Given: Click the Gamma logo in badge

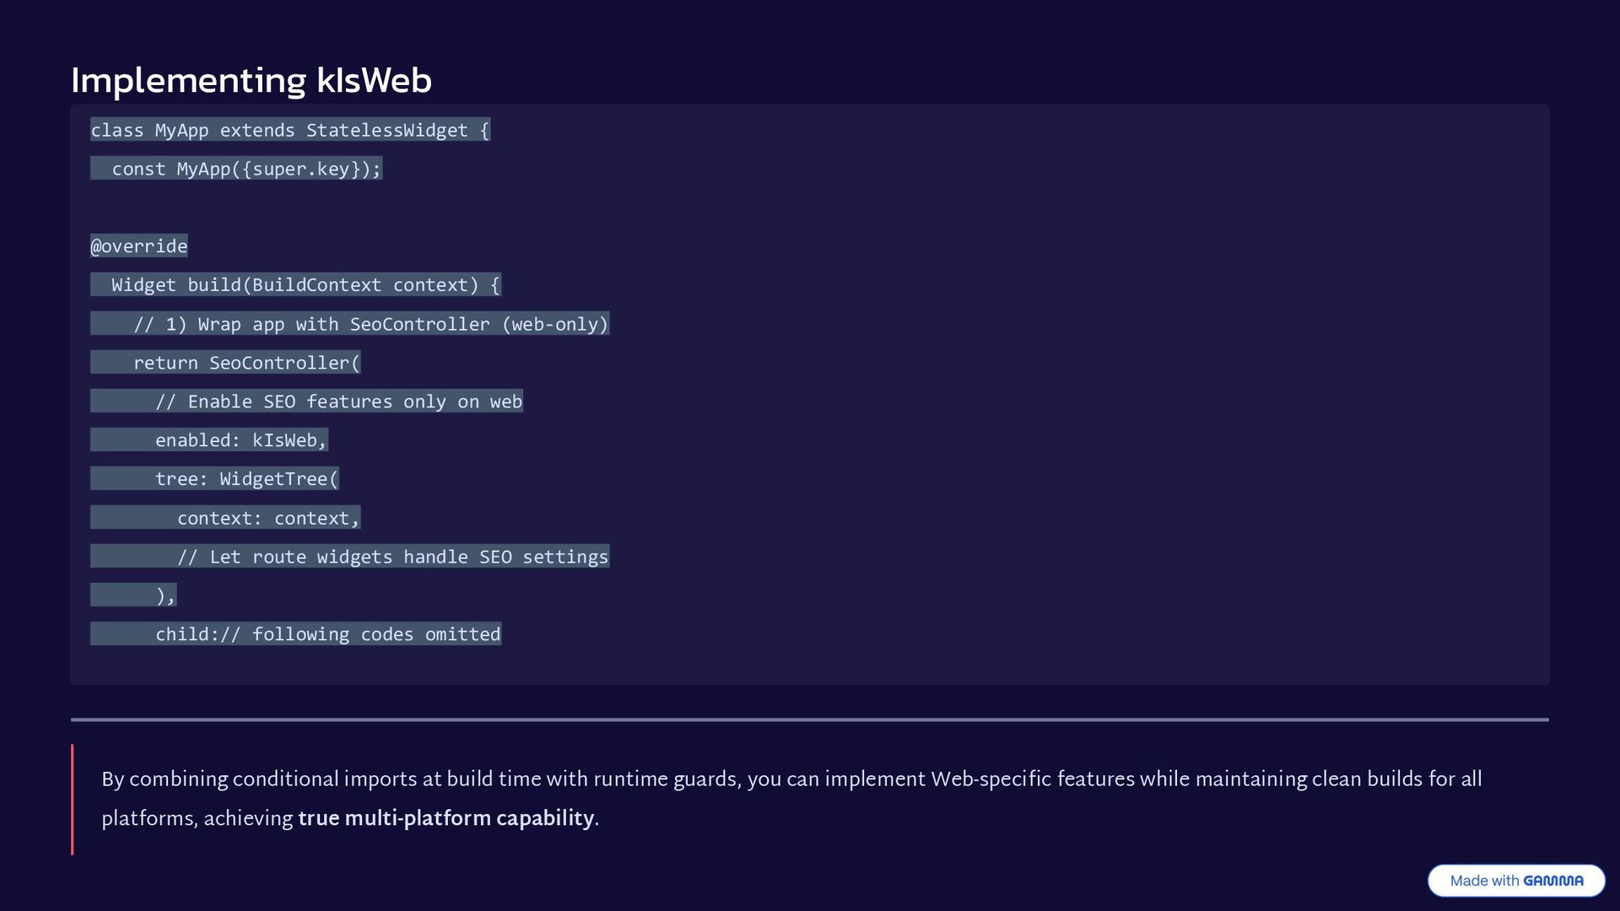Looking at the screenshot, I should pos(1553,881).
